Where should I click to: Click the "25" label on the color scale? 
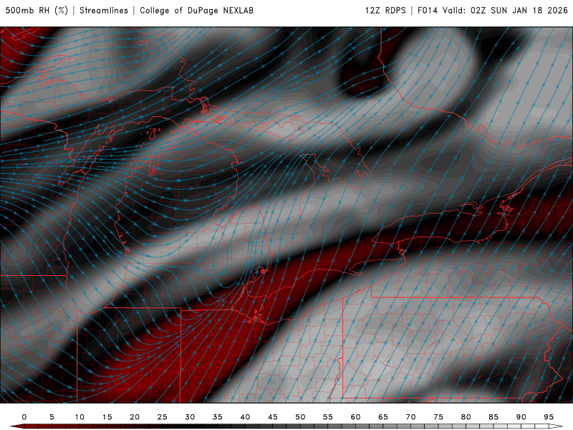[x=163, y=417]
